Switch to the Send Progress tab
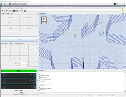 click(4, 44)
